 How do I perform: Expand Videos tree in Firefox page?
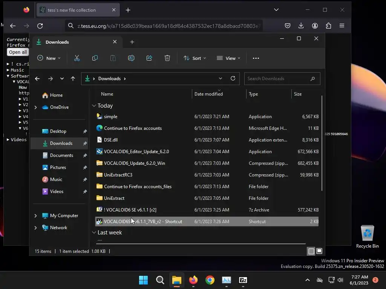(8, 140)
